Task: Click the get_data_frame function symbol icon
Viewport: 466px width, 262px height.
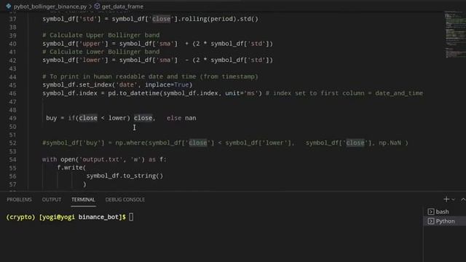Action: (x=97, y=6)
